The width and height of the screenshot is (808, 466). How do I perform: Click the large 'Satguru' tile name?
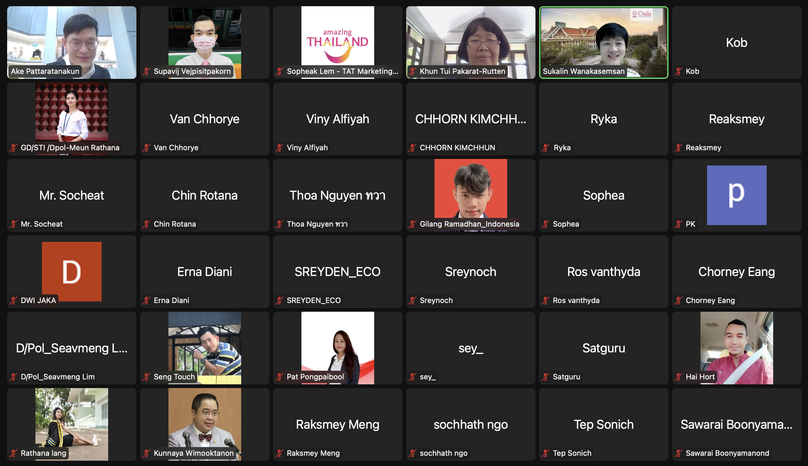(x=604, y=348)
